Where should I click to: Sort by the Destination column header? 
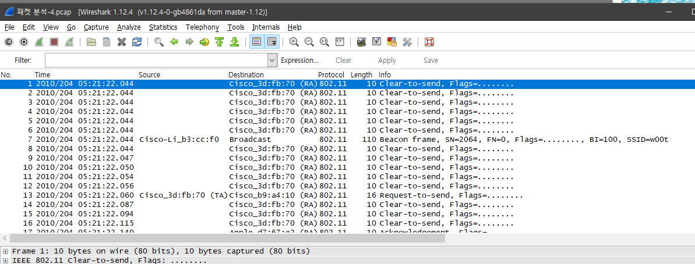[273, 75]
